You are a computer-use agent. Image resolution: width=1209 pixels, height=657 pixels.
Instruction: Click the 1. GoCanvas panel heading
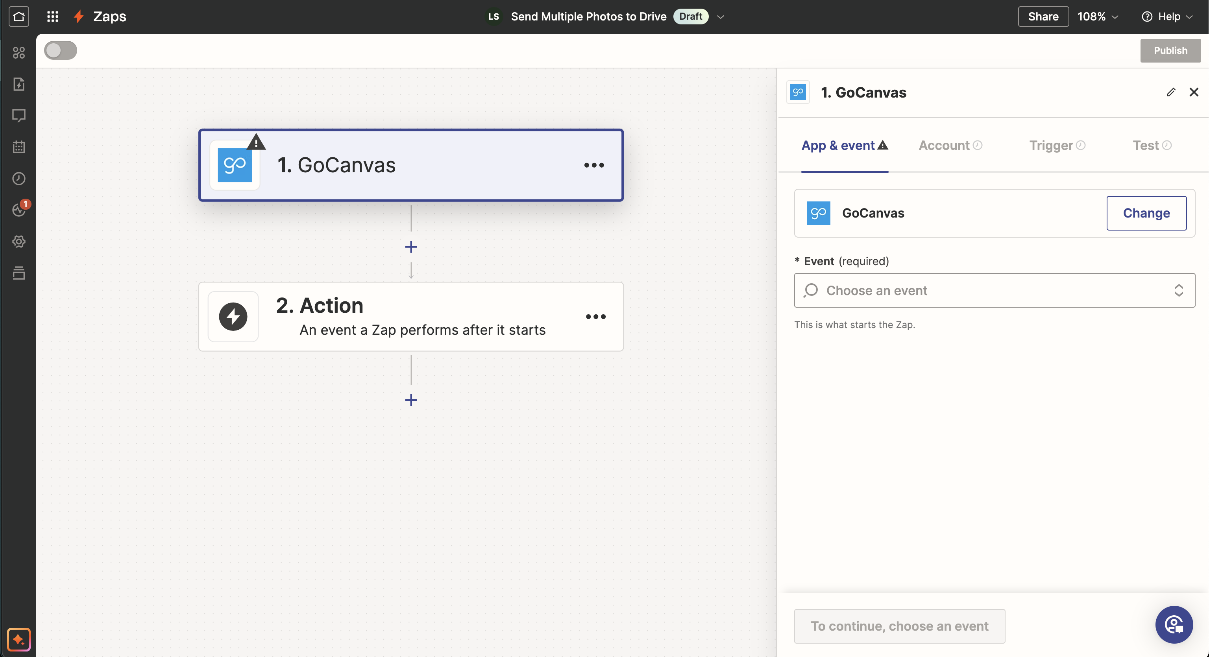[863, 92]
